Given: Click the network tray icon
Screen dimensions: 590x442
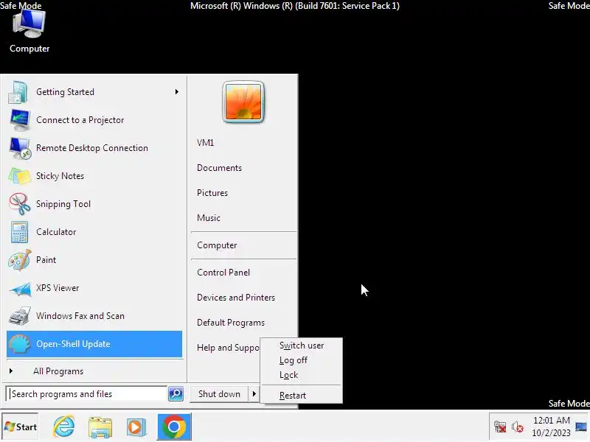Looking at the screenshot, I should (x=500, y=427).
